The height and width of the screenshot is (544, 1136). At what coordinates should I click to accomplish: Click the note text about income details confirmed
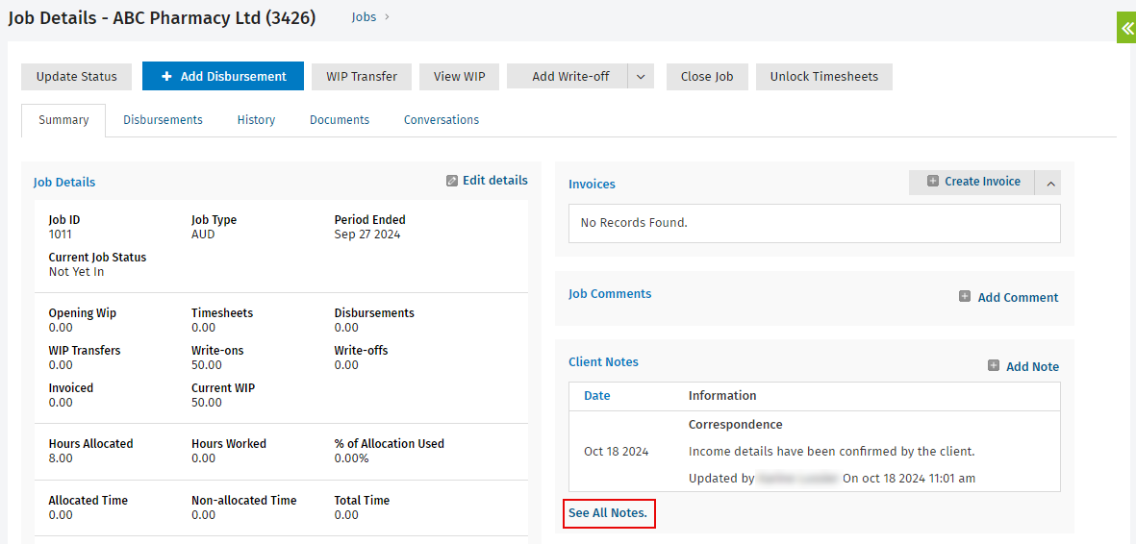(x=832, y=452)
